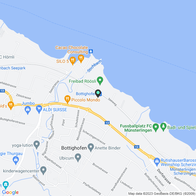The height and width of the screenshot is (196, 196).
Task: Open the Jumbo shopping bag marker
Action: point(28,110)
